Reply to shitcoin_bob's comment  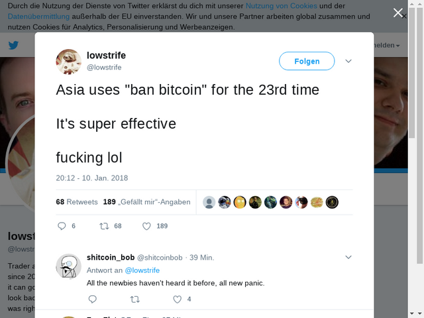coord(93,299)
